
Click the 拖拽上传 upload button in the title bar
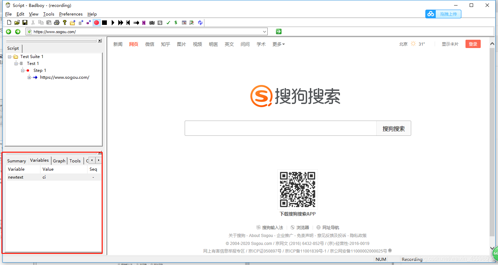(x=443, y=14)
